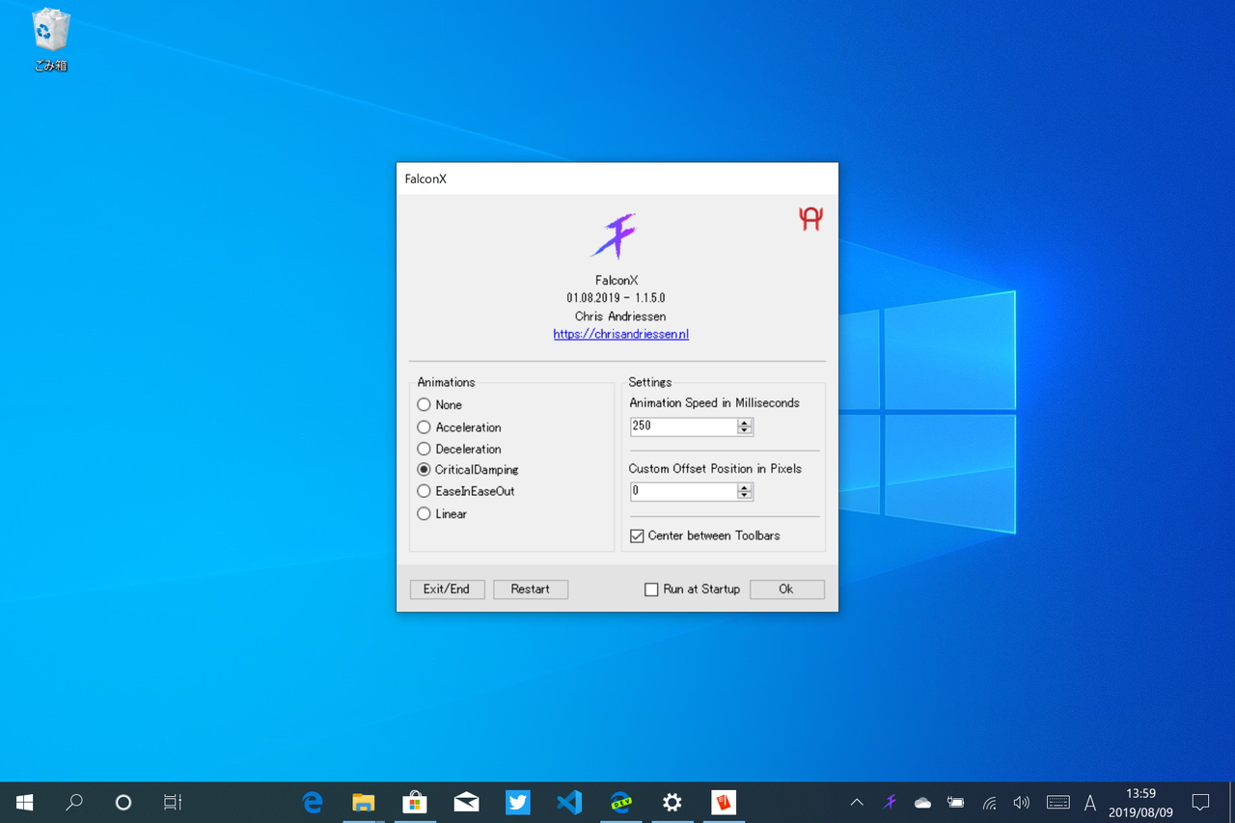Open the Windows Start menu
Screen dimensions: 1235x823
tap(23, 802)
